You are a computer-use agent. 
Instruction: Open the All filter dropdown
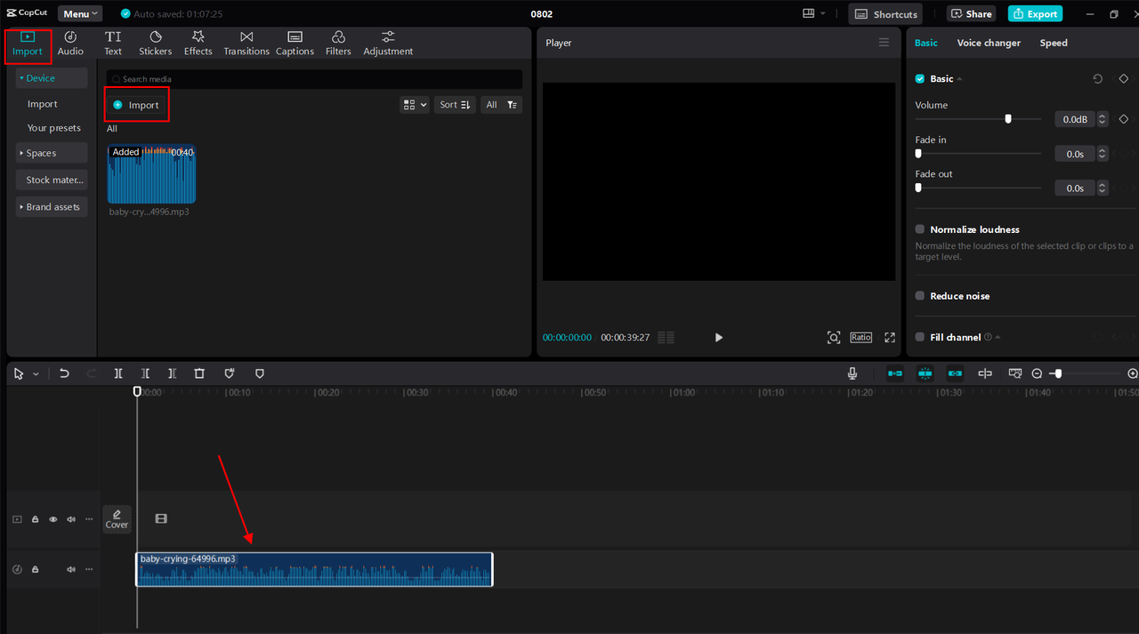501,105
